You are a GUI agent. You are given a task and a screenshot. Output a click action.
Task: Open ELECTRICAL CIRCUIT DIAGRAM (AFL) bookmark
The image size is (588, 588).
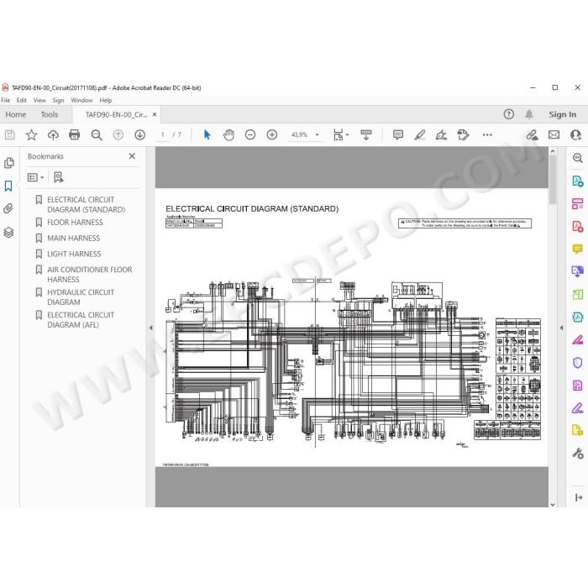pos(81,320)
